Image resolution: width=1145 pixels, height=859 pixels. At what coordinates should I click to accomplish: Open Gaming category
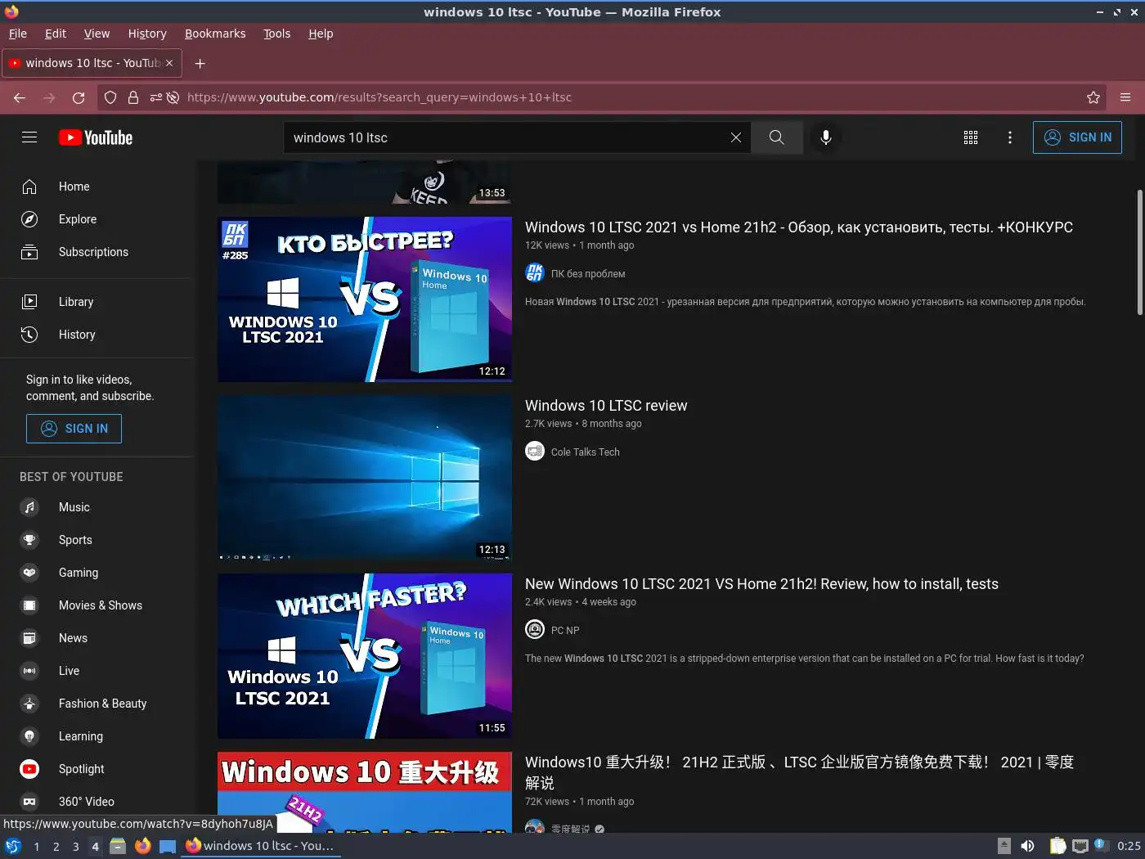tap(97, 573)
